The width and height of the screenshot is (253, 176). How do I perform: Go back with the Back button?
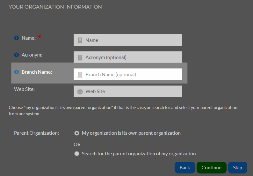click(185, 168)
